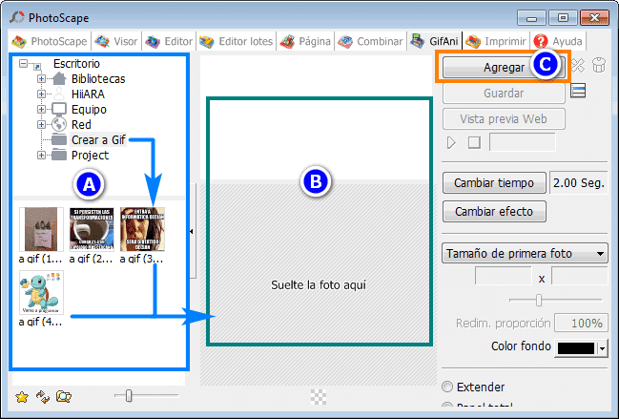Click the width size input field
Viewport: 619px width, 419px height.
(x=503, y=276)
